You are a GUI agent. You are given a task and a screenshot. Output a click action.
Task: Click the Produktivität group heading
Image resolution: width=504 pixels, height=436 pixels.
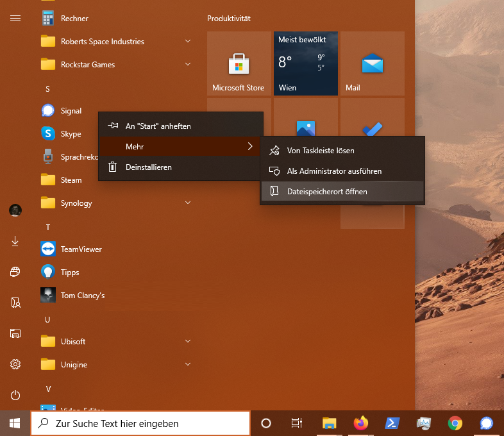228,19
